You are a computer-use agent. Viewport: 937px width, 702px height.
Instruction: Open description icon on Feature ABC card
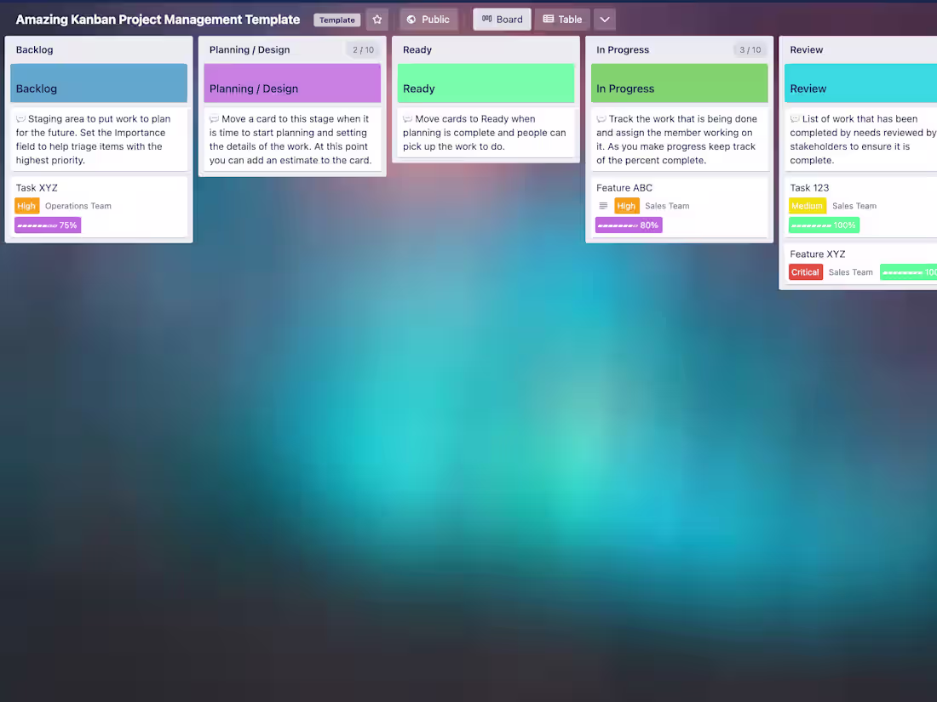pyautogui.click(x=603, y=206)
